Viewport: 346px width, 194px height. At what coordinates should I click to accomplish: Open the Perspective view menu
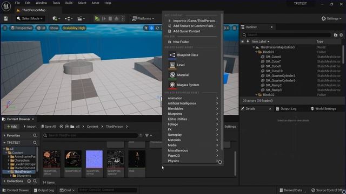(x=22, y=28)
